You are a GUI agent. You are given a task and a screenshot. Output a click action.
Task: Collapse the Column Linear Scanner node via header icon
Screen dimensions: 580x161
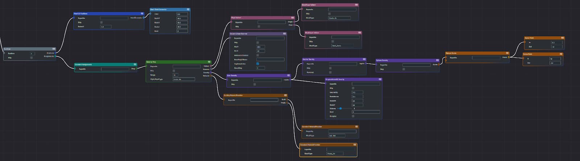(x=284, y=34)
